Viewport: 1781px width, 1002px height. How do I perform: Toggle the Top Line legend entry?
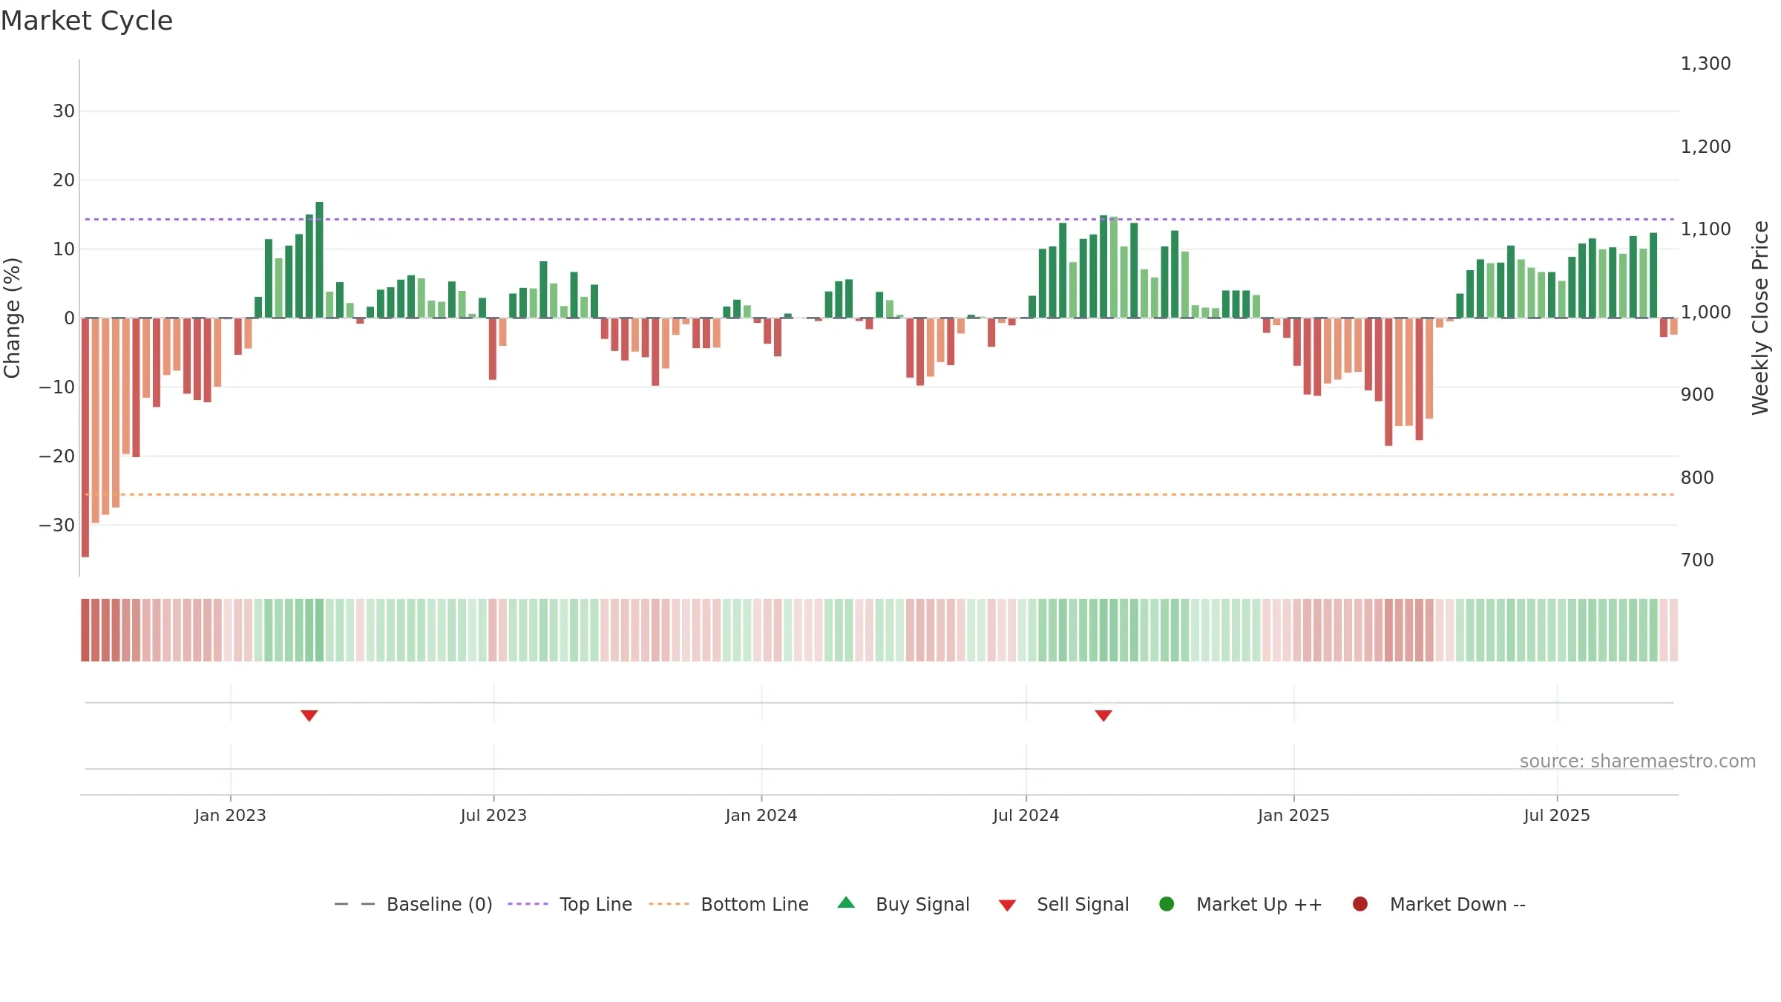570,904
